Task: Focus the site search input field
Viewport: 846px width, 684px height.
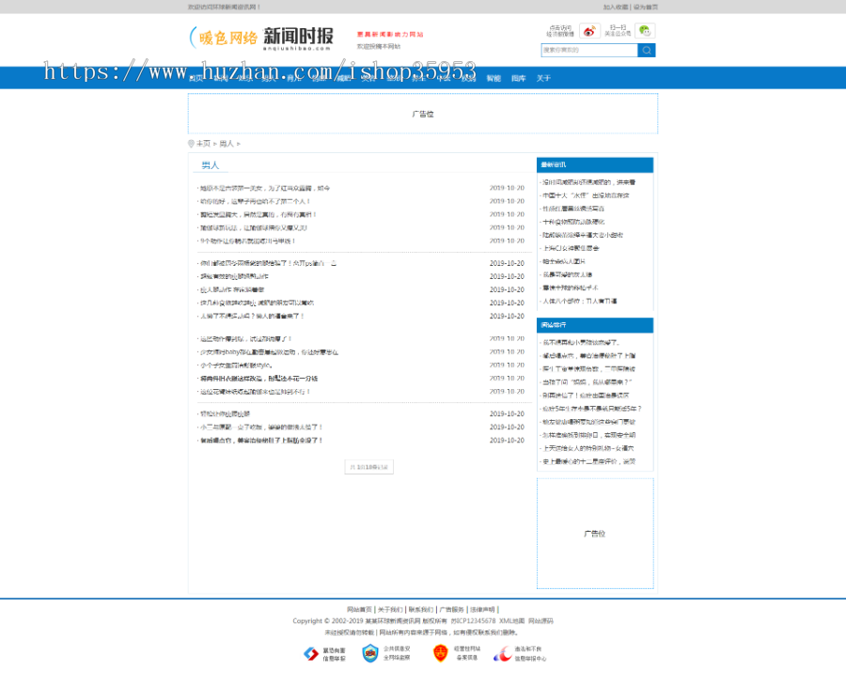Action: [x=588, y=50]
